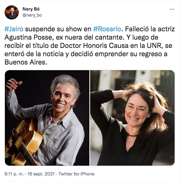Image resolution: width=181 pixels, height=183 pixels.
Task: View the photo of the smiling woman
Action: click(x=132, y=118)
